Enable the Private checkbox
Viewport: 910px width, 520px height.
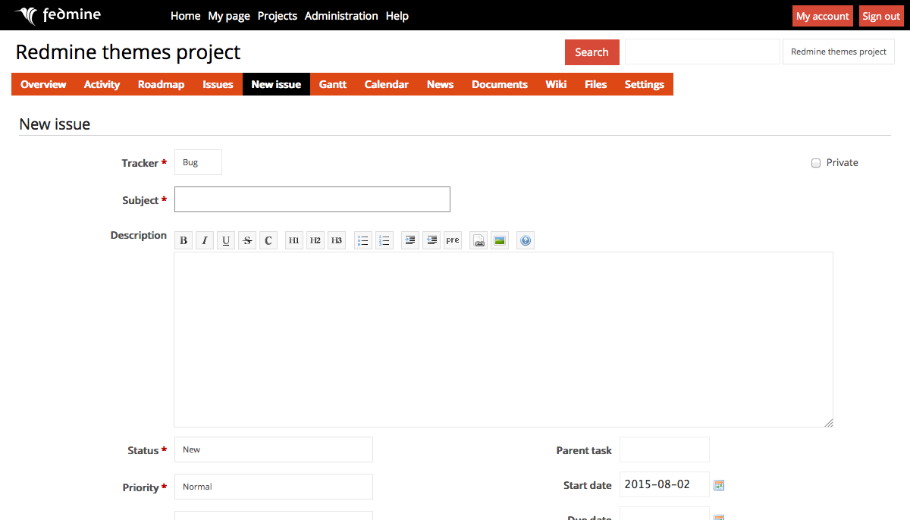816,163
